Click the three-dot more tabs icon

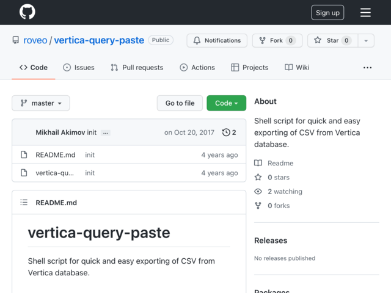click(x=367, y=68)
